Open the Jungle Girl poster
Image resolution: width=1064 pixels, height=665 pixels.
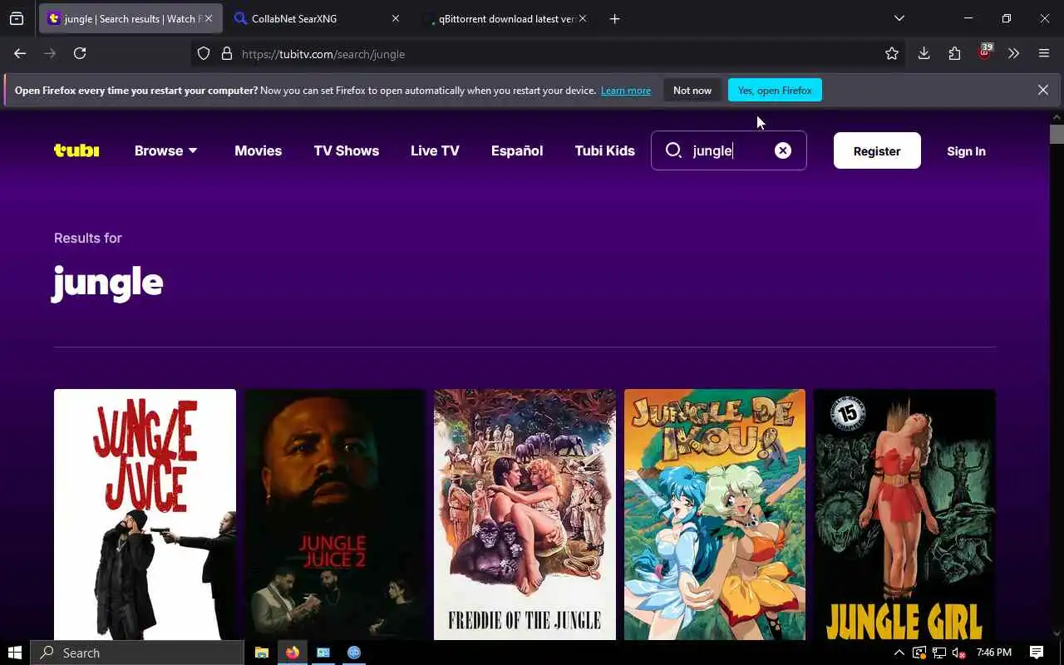(904, 515)
